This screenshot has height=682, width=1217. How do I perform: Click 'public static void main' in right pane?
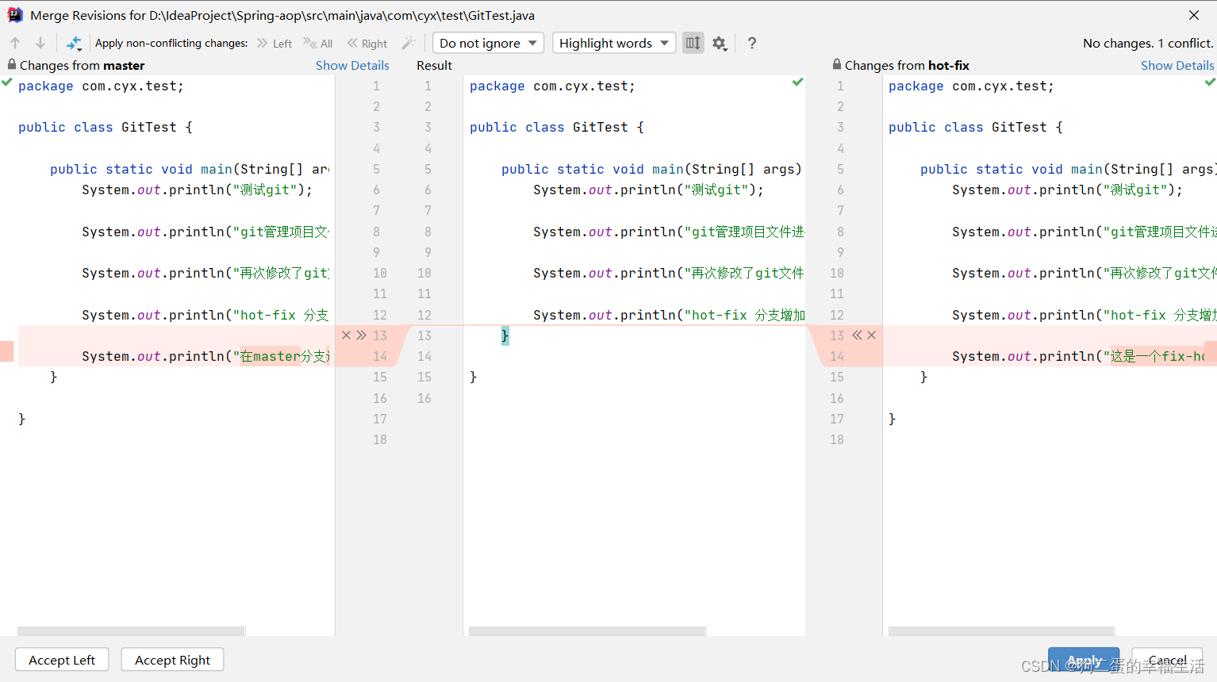[x=1067, y=169]
